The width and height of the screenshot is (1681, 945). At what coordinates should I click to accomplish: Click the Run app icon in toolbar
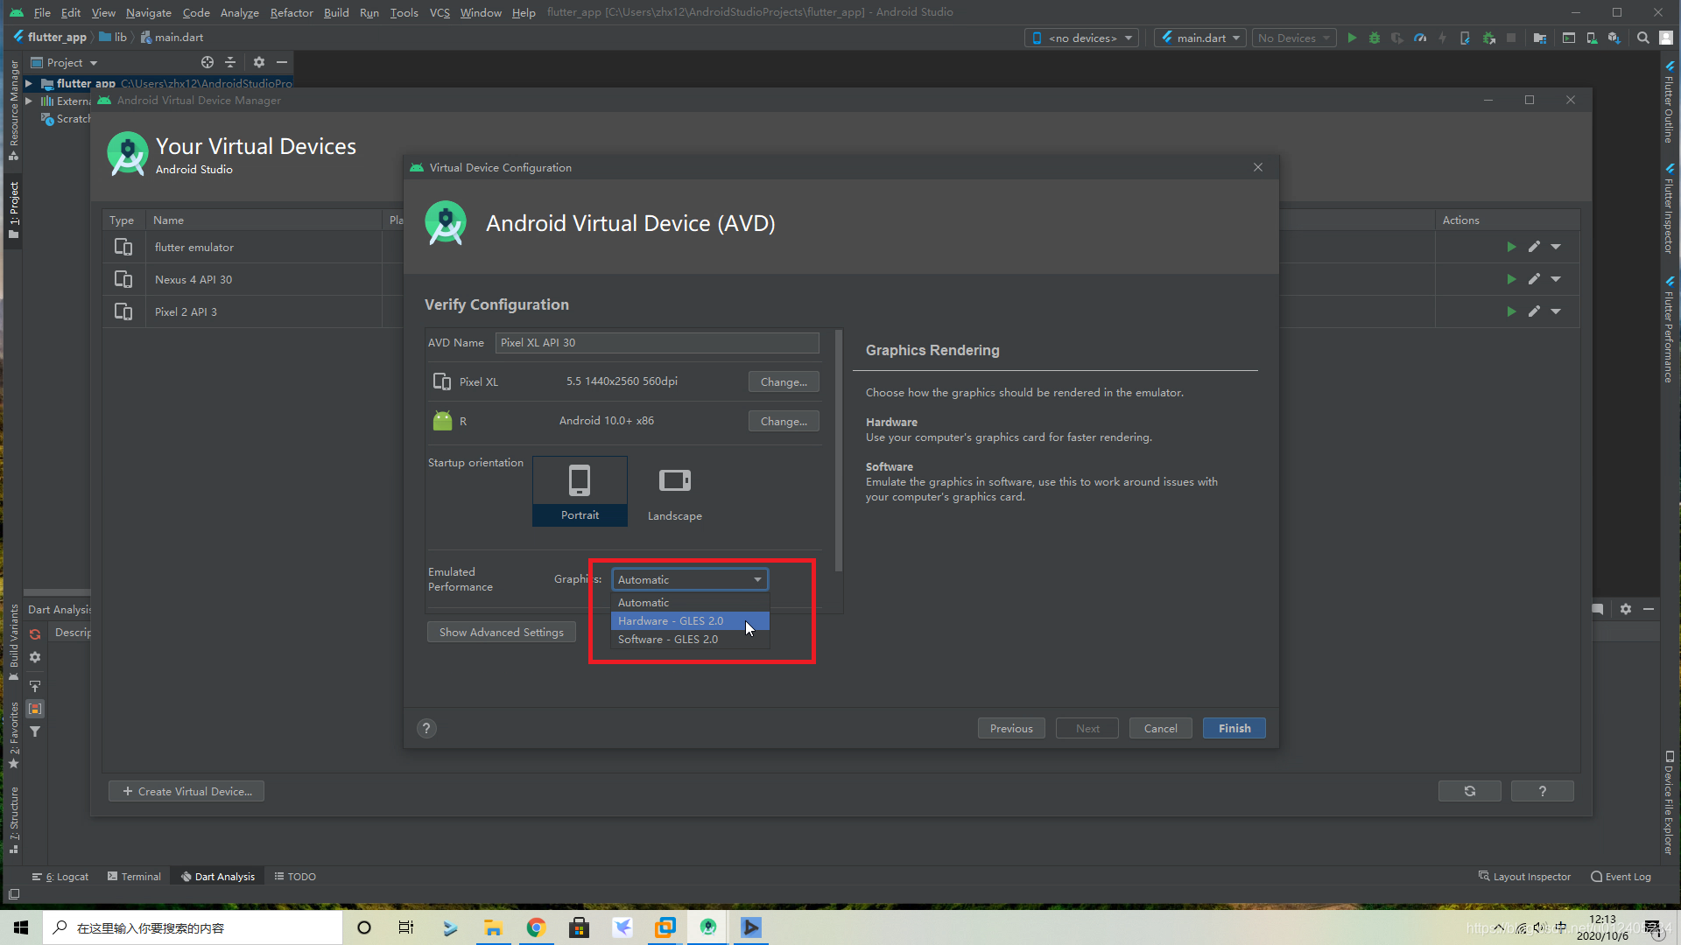click(x=1352, y=37)
